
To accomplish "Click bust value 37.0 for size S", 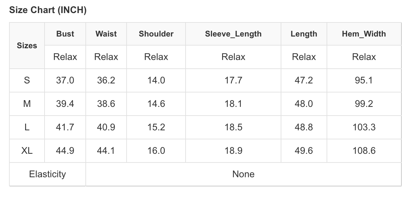I will click(65, 80).
